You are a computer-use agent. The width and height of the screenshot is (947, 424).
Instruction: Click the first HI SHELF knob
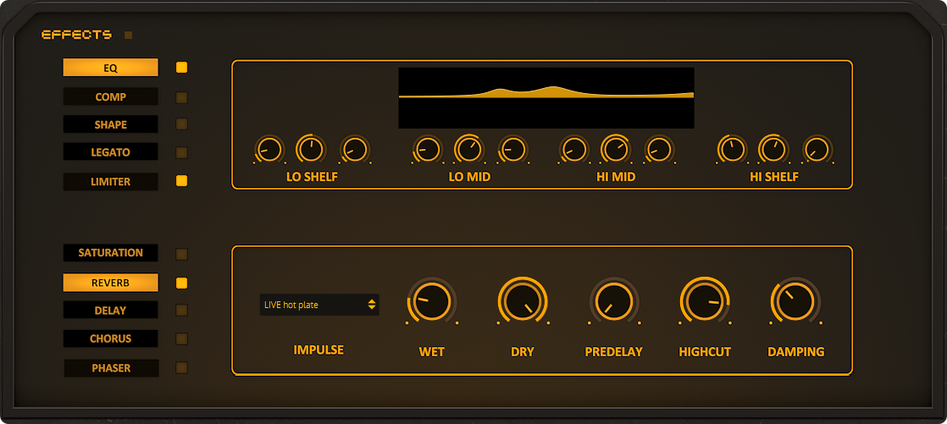(732, 149)
